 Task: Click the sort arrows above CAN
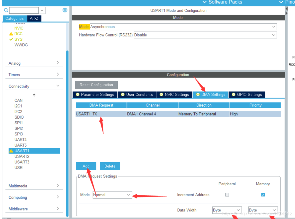34,95
